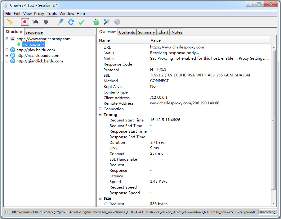Viewport: 281px width, 219px height.
Task: Click the Recording status button
Action: (x=267, y=212)
